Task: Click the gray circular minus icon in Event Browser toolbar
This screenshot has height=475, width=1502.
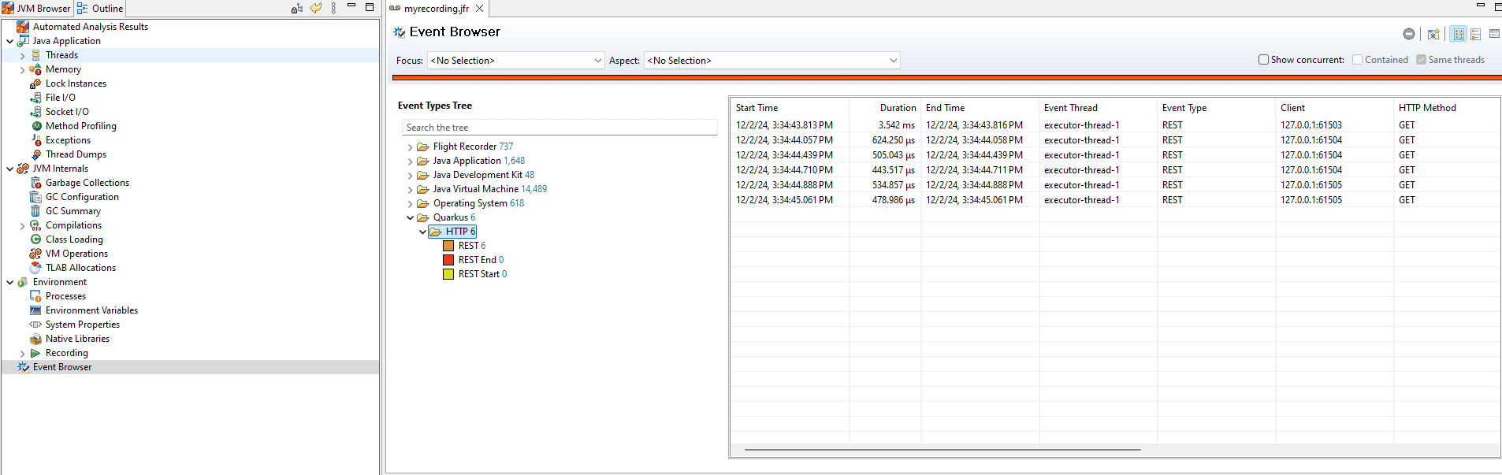Action: click(x=1409, y=34)
